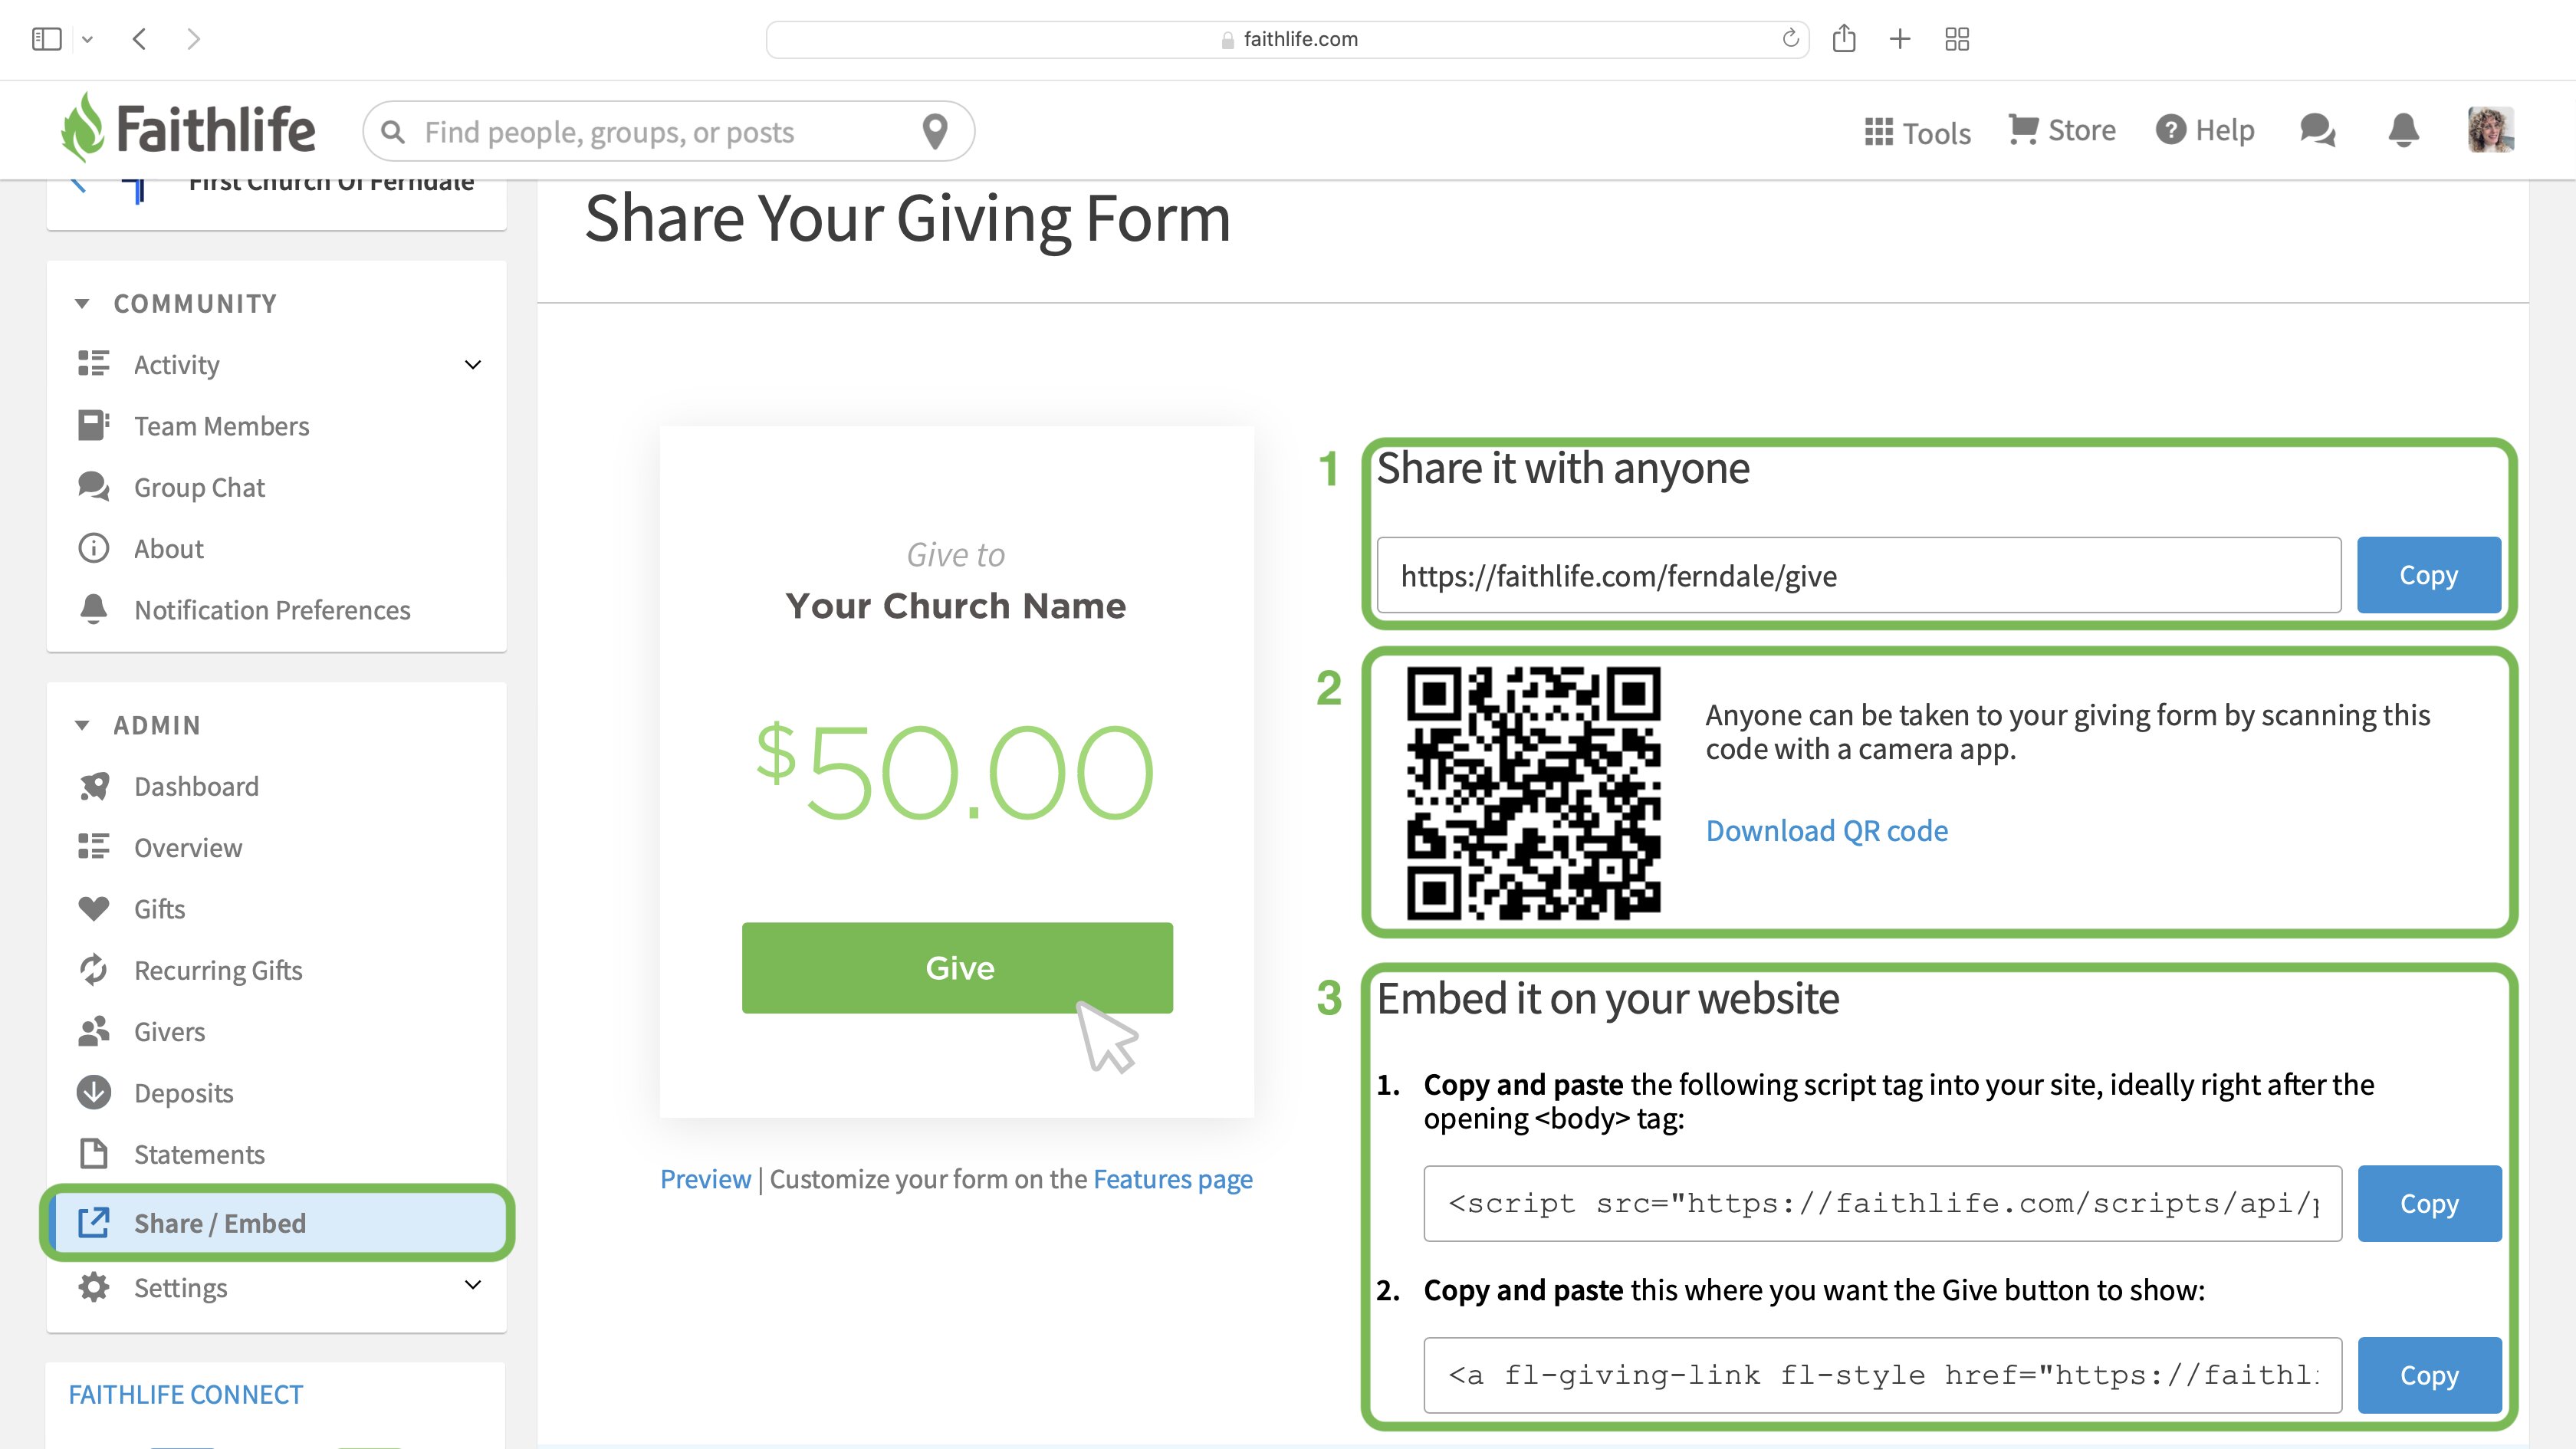This screenshot has width=2576, height=1449.
Task: Click Download QR code link
Action: pyautogui.click(x=1826, y=830)
